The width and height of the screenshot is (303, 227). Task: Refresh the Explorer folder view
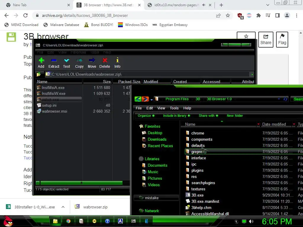pos(285,99)
